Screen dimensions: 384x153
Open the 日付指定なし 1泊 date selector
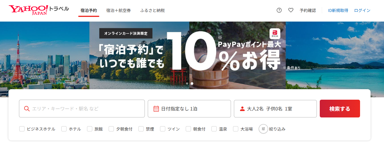coord(189,109)
